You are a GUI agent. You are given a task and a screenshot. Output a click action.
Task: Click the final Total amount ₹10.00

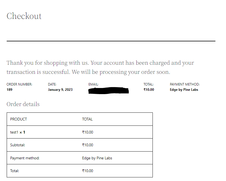click(88, 171)
